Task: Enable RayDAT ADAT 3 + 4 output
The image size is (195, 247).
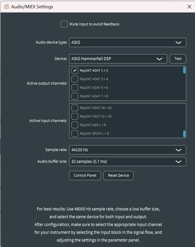Action: pyautogui.click(x=75, y=79)
